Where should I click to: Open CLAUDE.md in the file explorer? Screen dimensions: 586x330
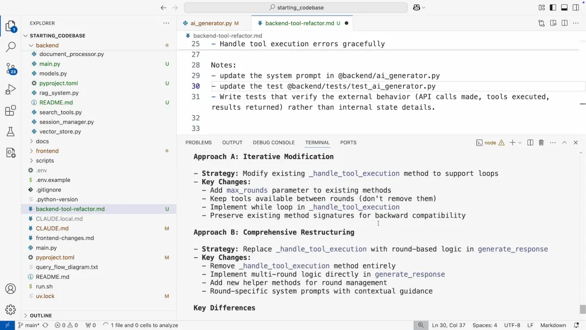52,229
